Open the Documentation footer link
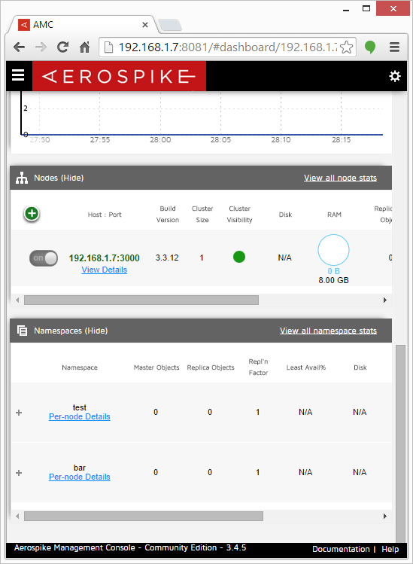This screenshot has height=564, width=413. tap(341, 549)
